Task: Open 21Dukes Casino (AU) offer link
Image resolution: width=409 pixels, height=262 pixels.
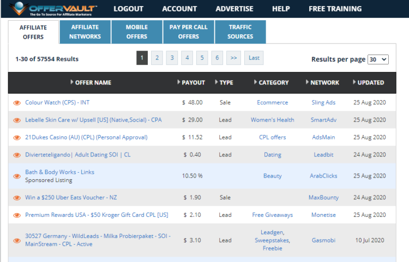Action: 86,137
